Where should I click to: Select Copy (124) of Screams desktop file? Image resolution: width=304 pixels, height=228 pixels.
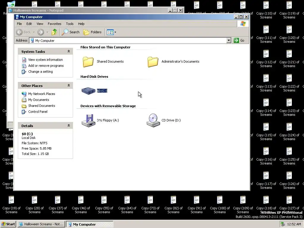[289, 132]
